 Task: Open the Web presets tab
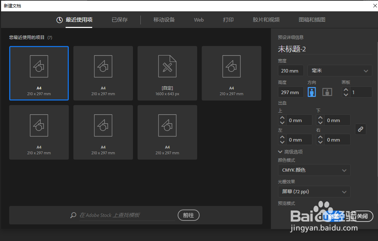point(199,20)
